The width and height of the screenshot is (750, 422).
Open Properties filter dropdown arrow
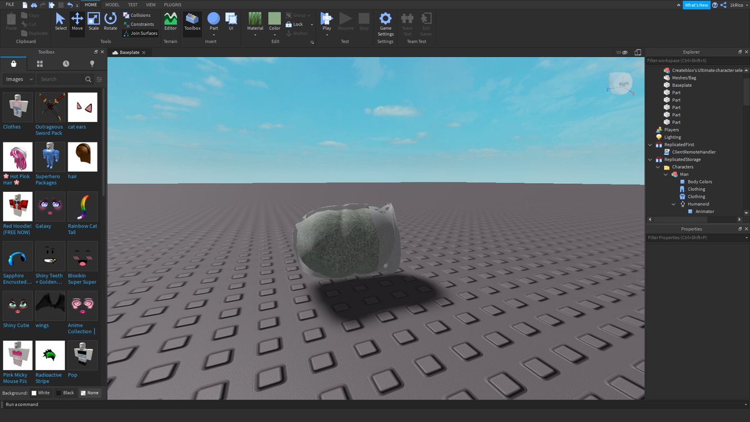pyautogui.click(x=746, y=238)
